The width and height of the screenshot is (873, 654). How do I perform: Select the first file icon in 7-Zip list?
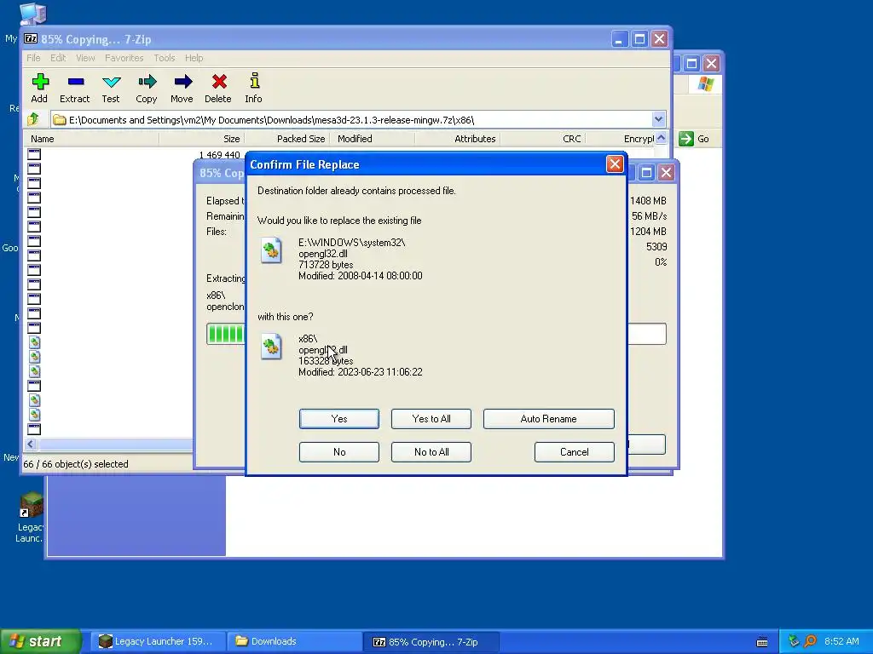click(x=34, y=154)
